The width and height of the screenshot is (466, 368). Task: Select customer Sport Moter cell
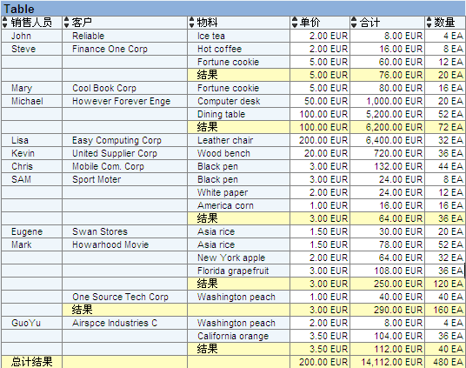[125, 179]
